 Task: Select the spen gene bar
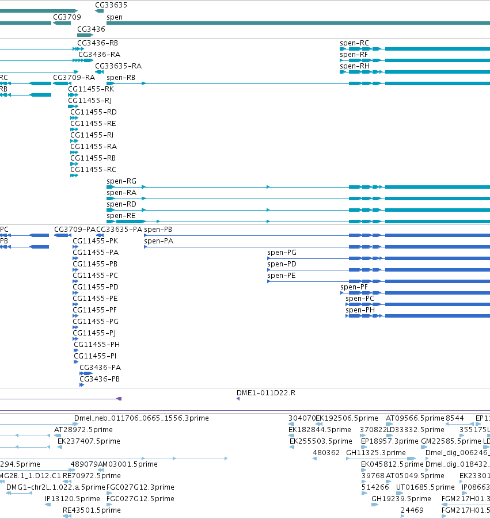pyautogui.click(x=298, y=23)
